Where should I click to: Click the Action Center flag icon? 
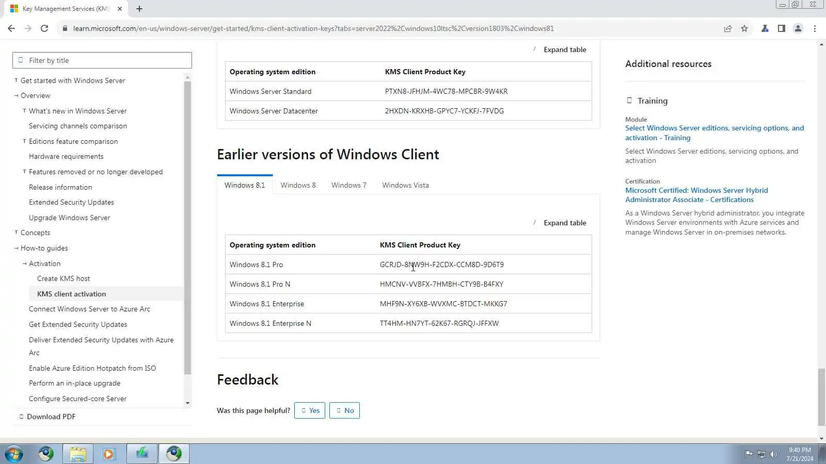[749, 454]
